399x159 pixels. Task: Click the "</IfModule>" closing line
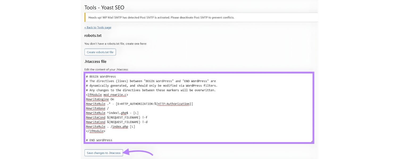[95, 131]
